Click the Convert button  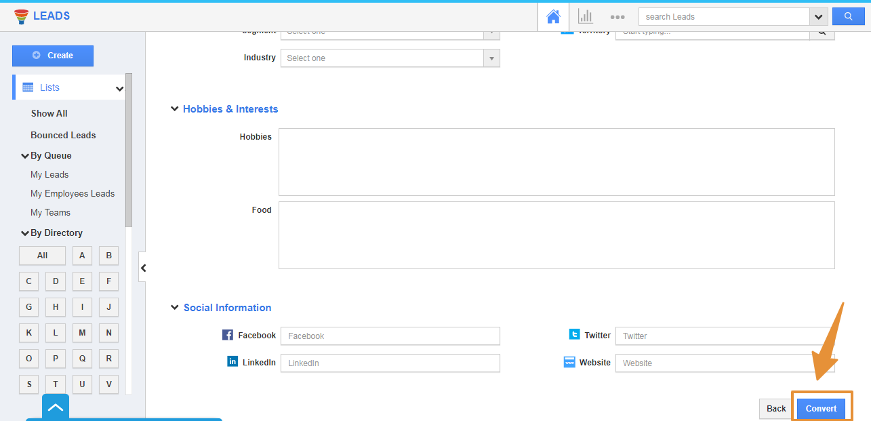(821, 409)
